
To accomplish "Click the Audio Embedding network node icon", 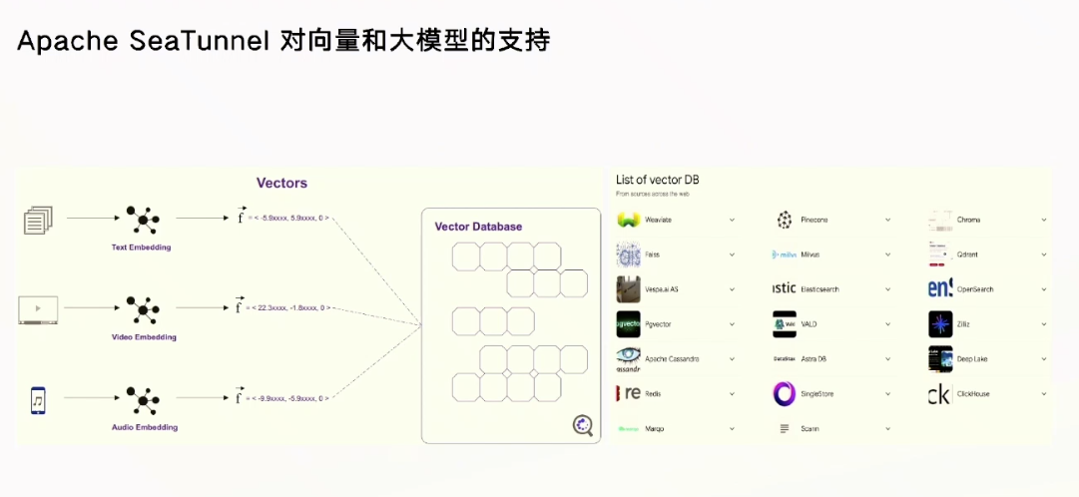I will (143, 400).
